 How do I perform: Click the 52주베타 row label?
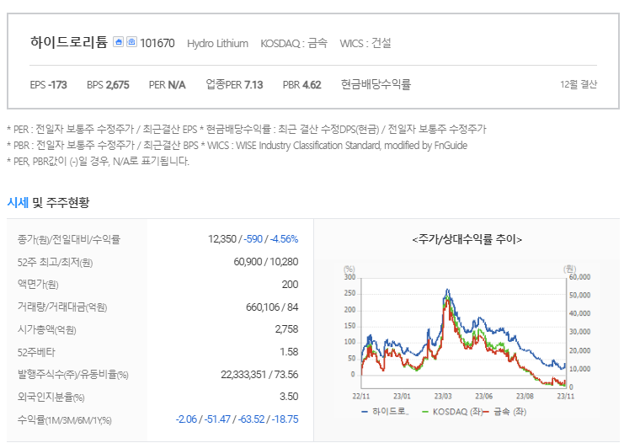pyautogui.click(x=36, y=352)
